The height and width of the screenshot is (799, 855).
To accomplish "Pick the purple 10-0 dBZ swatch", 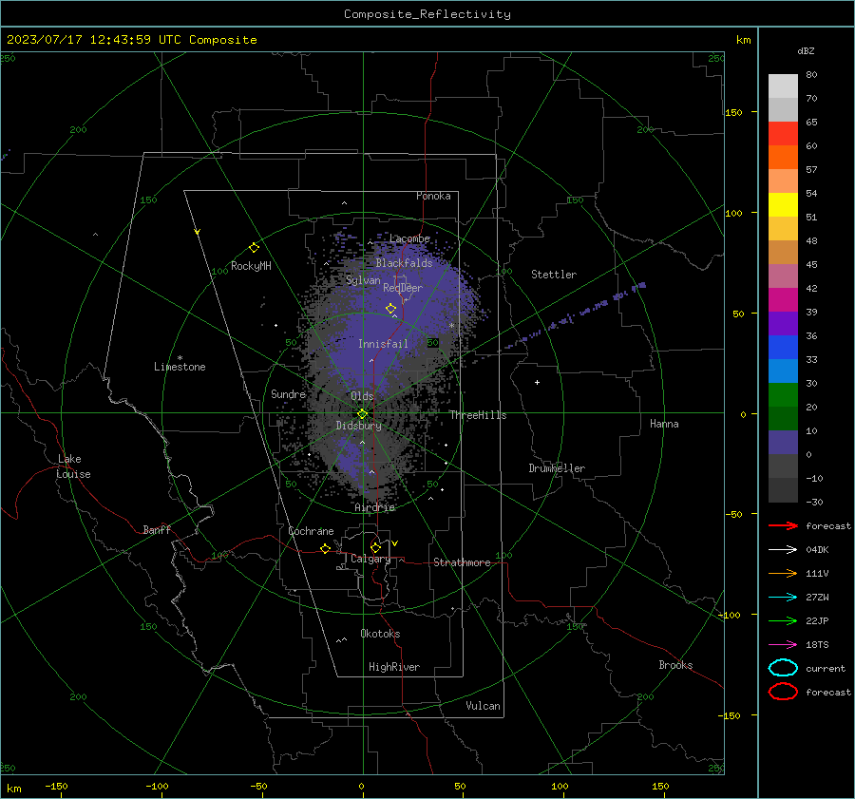I will 783,443.
